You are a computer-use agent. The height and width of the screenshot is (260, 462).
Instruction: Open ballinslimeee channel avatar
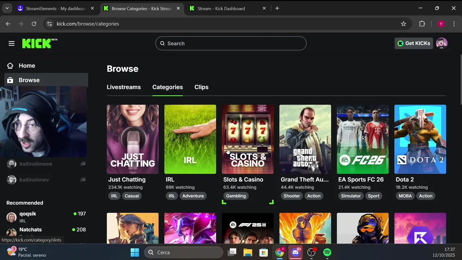[x=12, y=164]
